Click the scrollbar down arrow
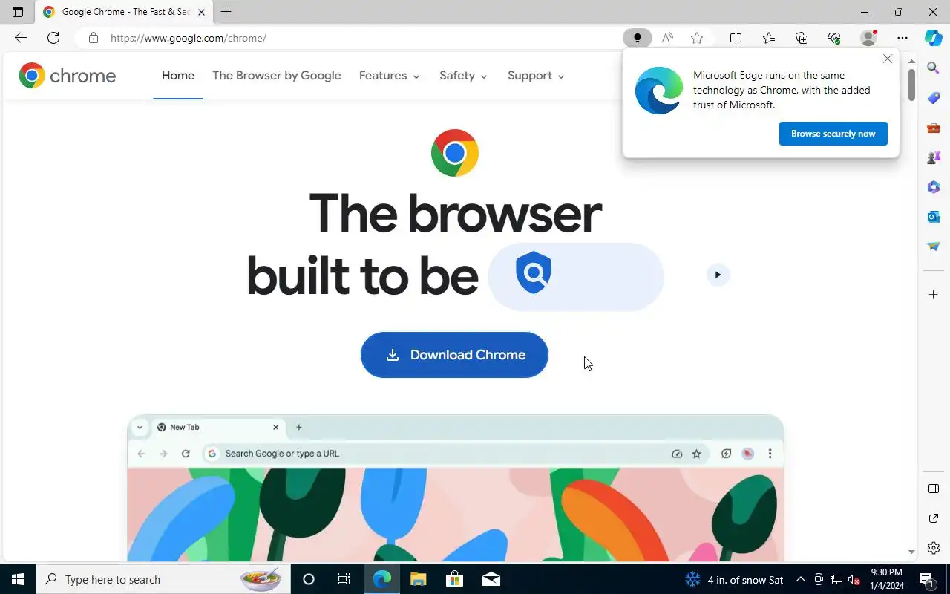The width and height of the screenshot is (950, 594). (911, 552)
